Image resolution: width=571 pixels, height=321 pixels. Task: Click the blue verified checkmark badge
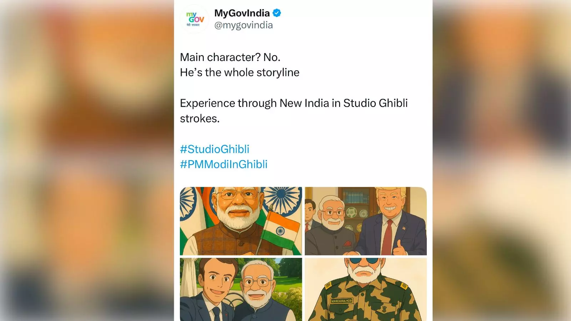coord(277,13)
